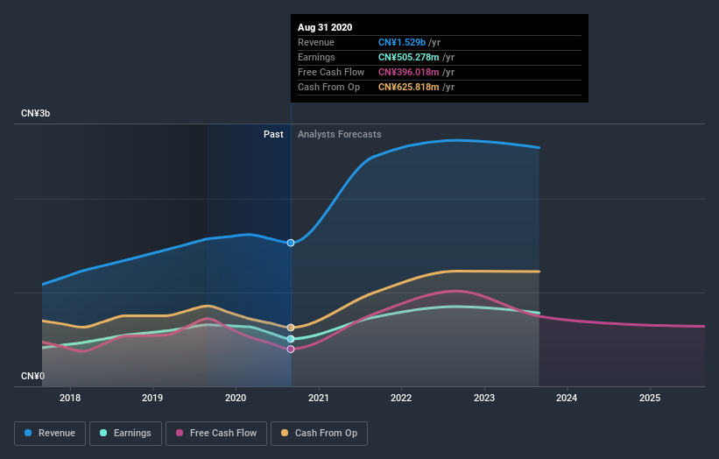Screen dimensions: 719x459
Task: Click the Free Cash Flow label in tooltip
Action: tap(331, 72)
